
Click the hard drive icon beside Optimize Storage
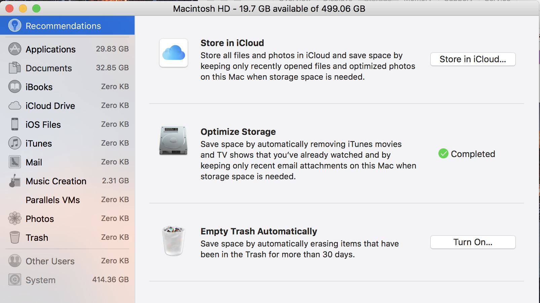[173, 141]
